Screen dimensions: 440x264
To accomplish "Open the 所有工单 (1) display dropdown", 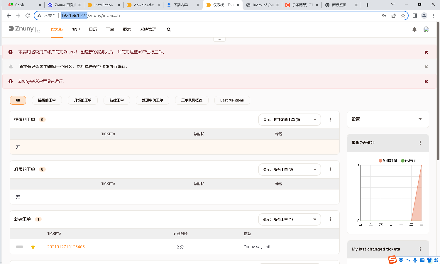I will click(290, 219).
